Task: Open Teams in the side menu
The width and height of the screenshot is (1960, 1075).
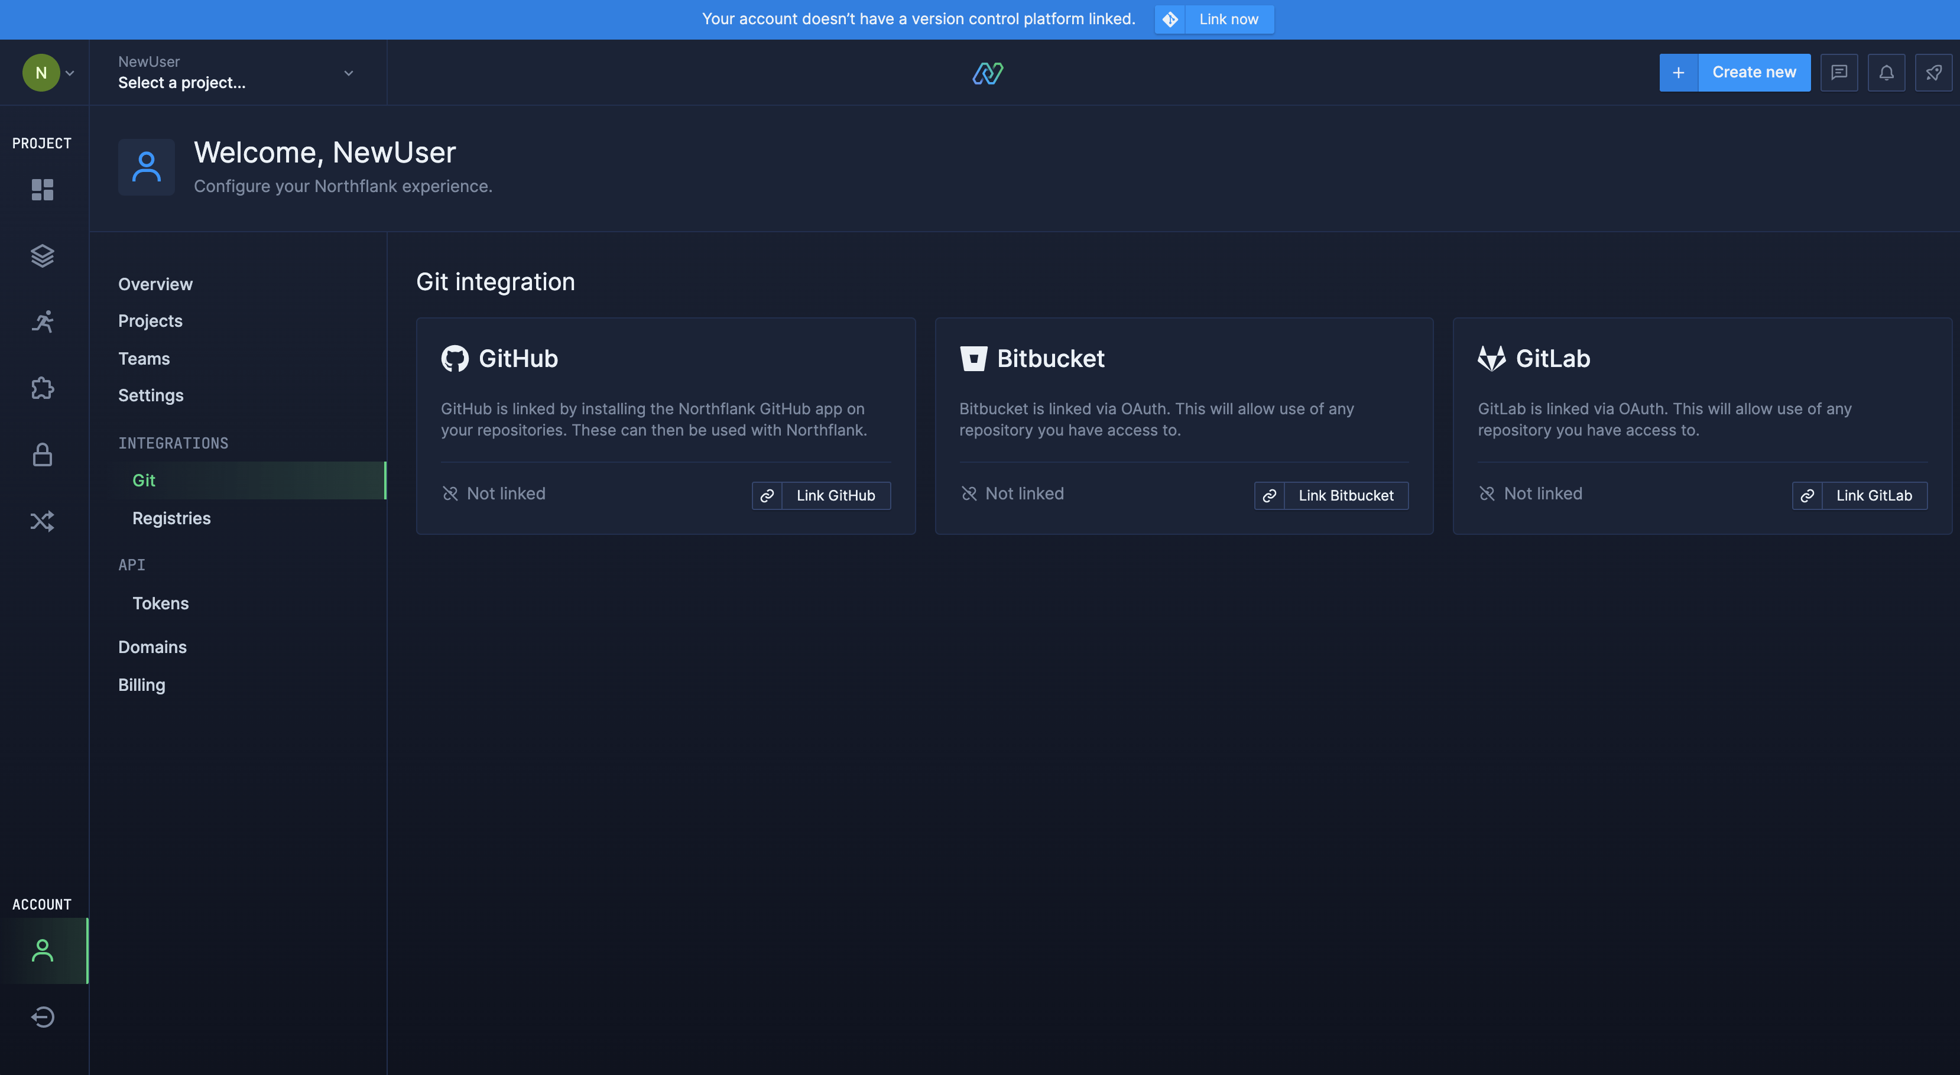Action: click(x=144, y=358)
